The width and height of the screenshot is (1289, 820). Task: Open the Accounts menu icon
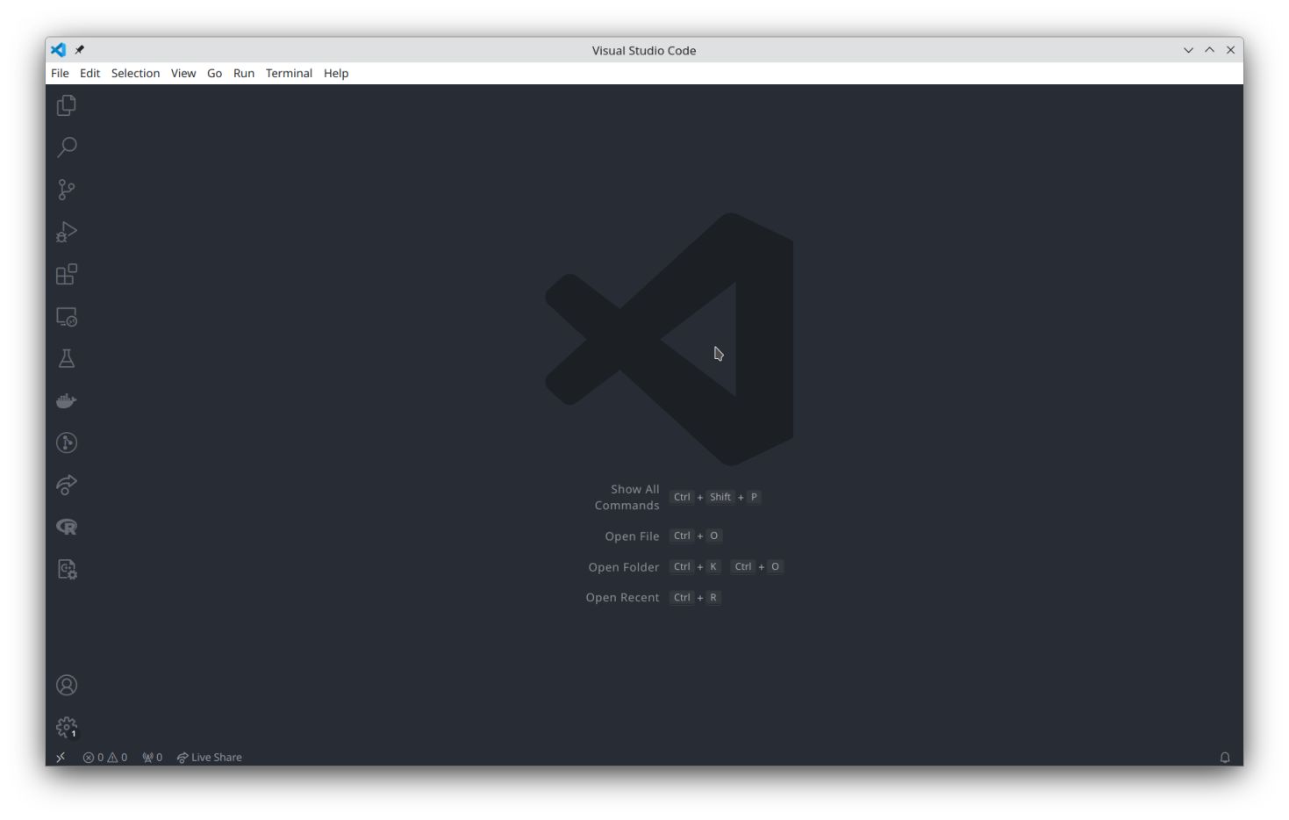point(67,685)
